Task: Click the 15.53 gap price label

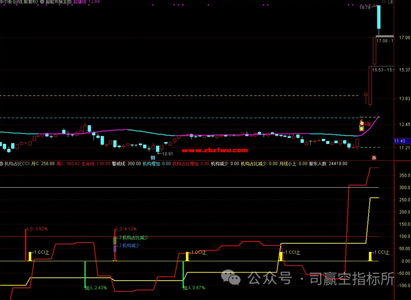Action: 383,70
